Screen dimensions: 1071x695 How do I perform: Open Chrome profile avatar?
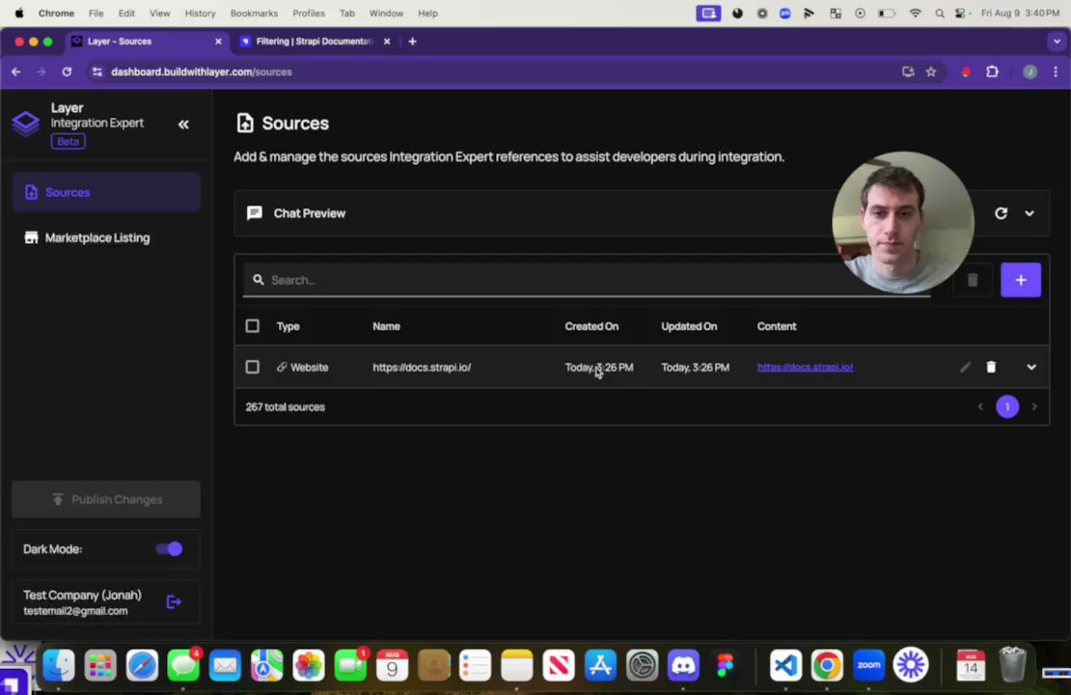click(x=1030, y=71)
